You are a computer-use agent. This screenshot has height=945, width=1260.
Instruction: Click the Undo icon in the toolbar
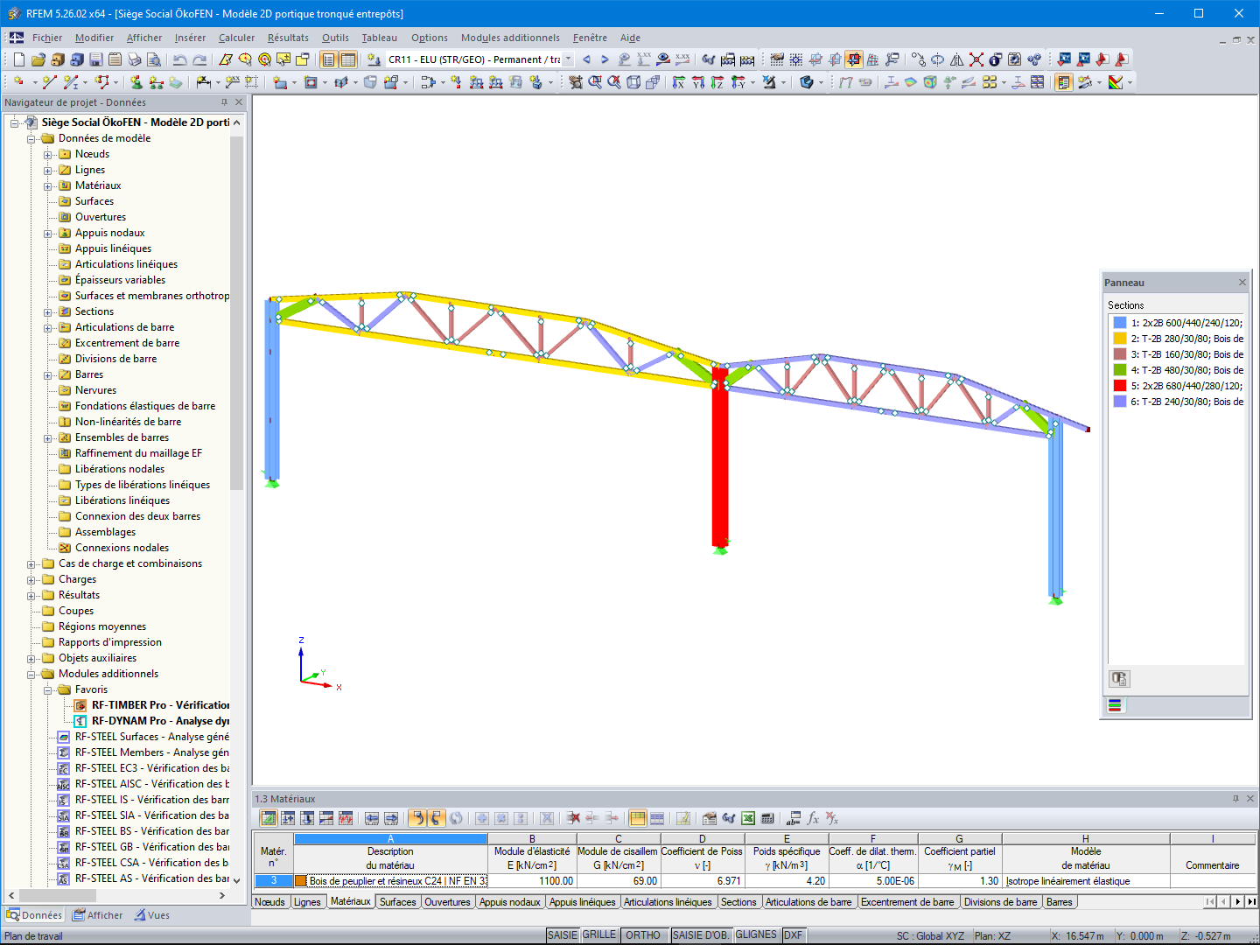point(179,59)
